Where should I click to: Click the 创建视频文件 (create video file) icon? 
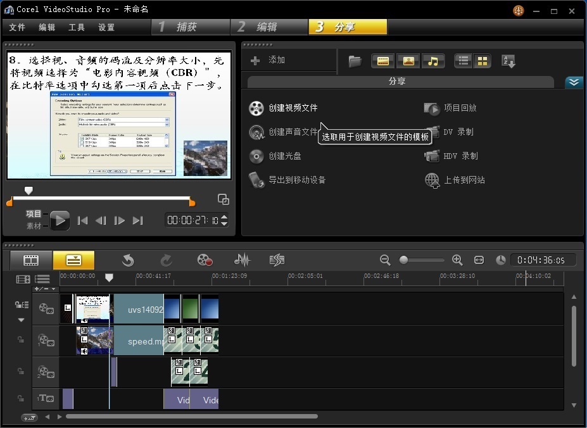[x=256, y=108]
